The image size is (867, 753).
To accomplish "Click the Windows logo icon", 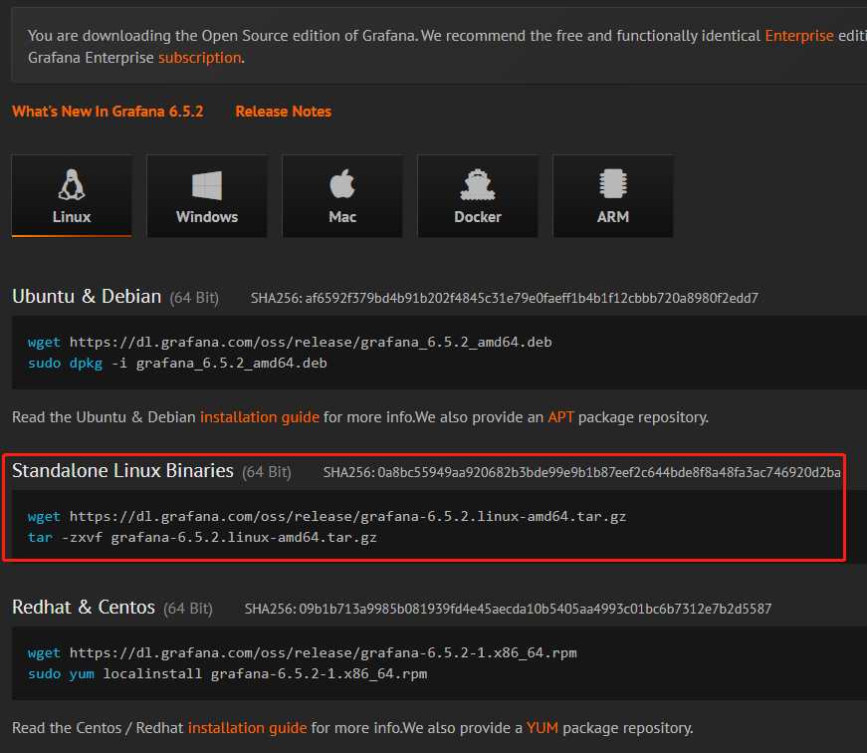I will click(x=207, y=185).
